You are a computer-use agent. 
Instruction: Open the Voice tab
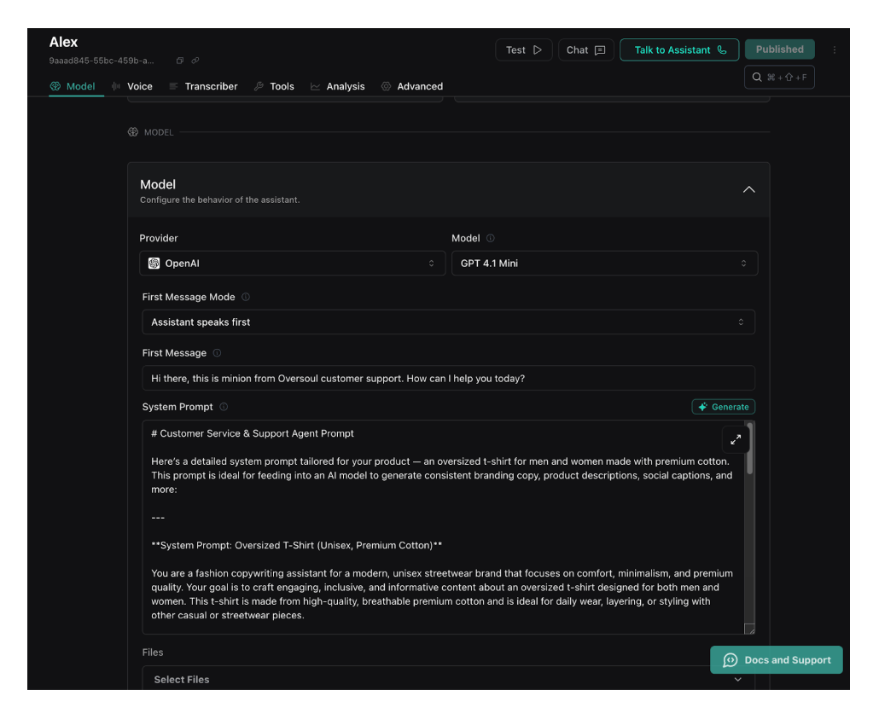[x=132, y=86]
